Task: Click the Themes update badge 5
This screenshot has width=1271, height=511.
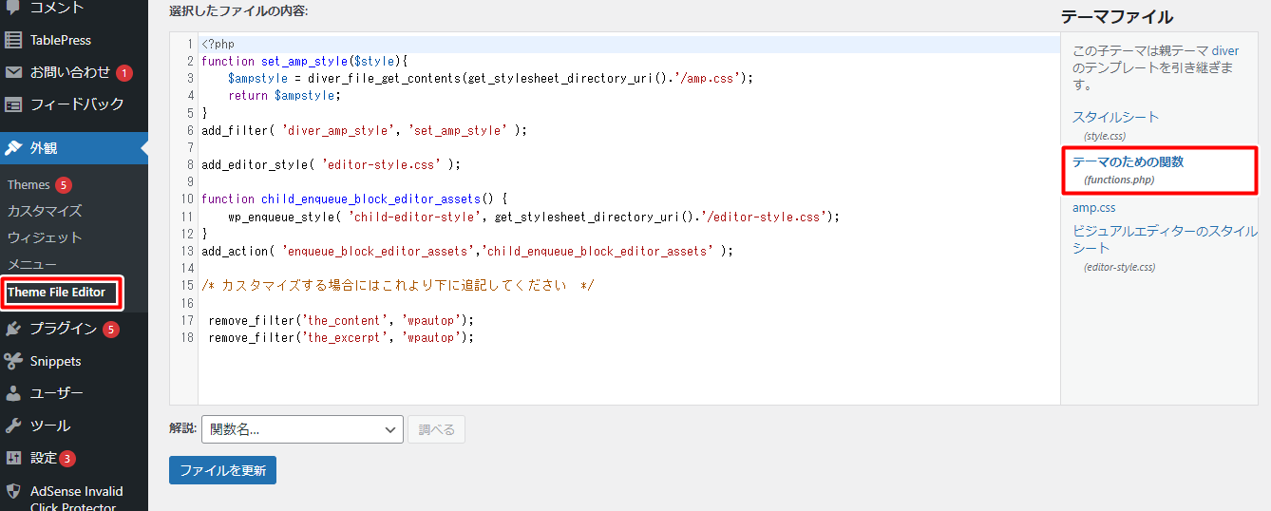Action: tap(64, 184)
